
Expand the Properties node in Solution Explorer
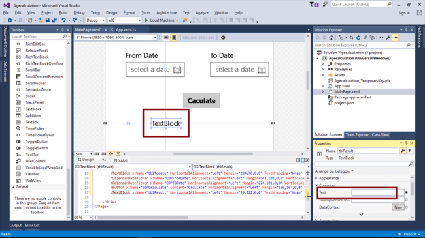tap(322, 64)
